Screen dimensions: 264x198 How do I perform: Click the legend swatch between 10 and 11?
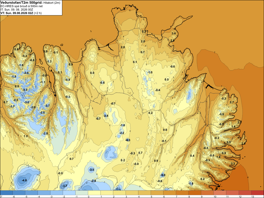220,193
